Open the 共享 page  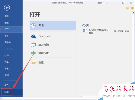[6, 62]
